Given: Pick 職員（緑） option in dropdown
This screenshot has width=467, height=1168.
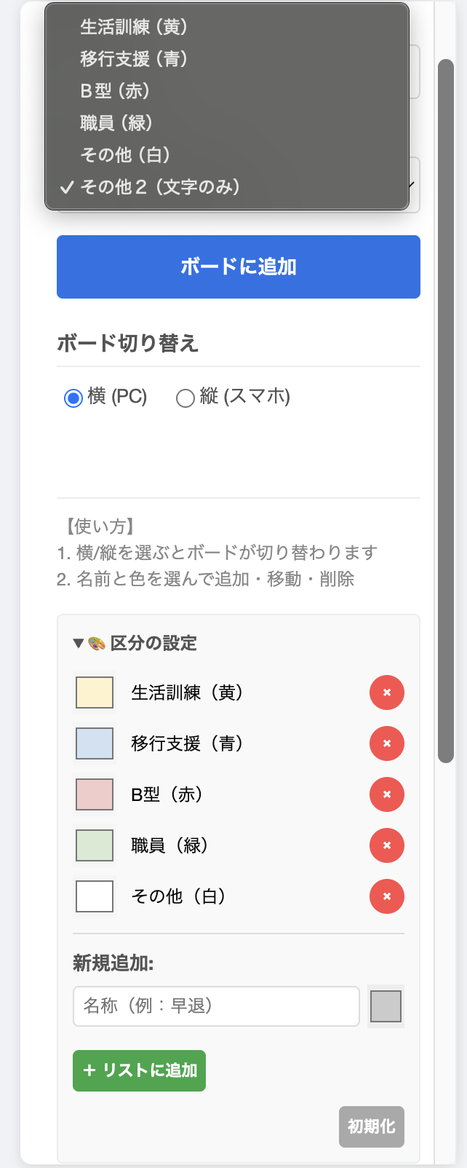Looking at the screenshot, I should (x=116, y=123).
